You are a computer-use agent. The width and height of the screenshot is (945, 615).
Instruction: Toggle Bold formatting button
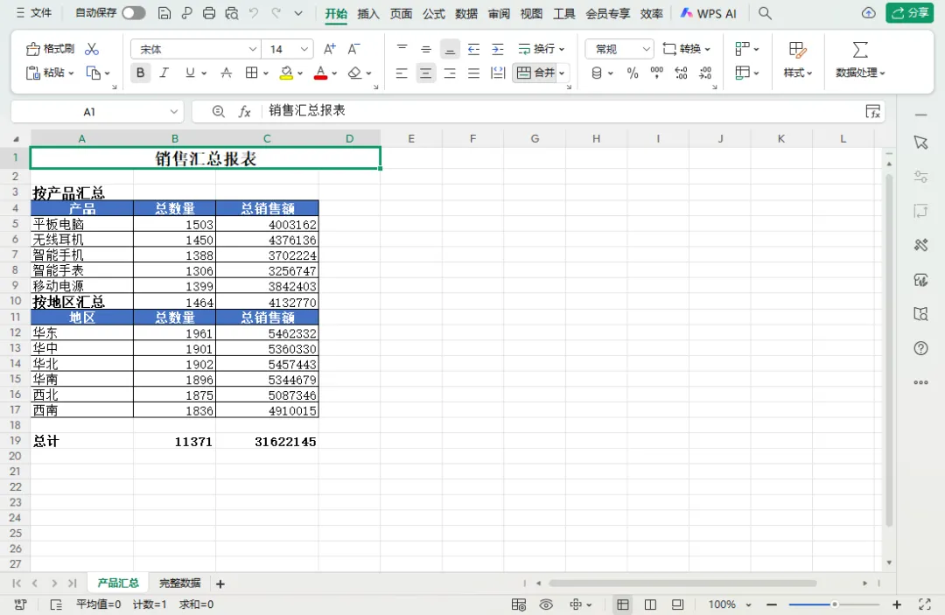[140, 73]
